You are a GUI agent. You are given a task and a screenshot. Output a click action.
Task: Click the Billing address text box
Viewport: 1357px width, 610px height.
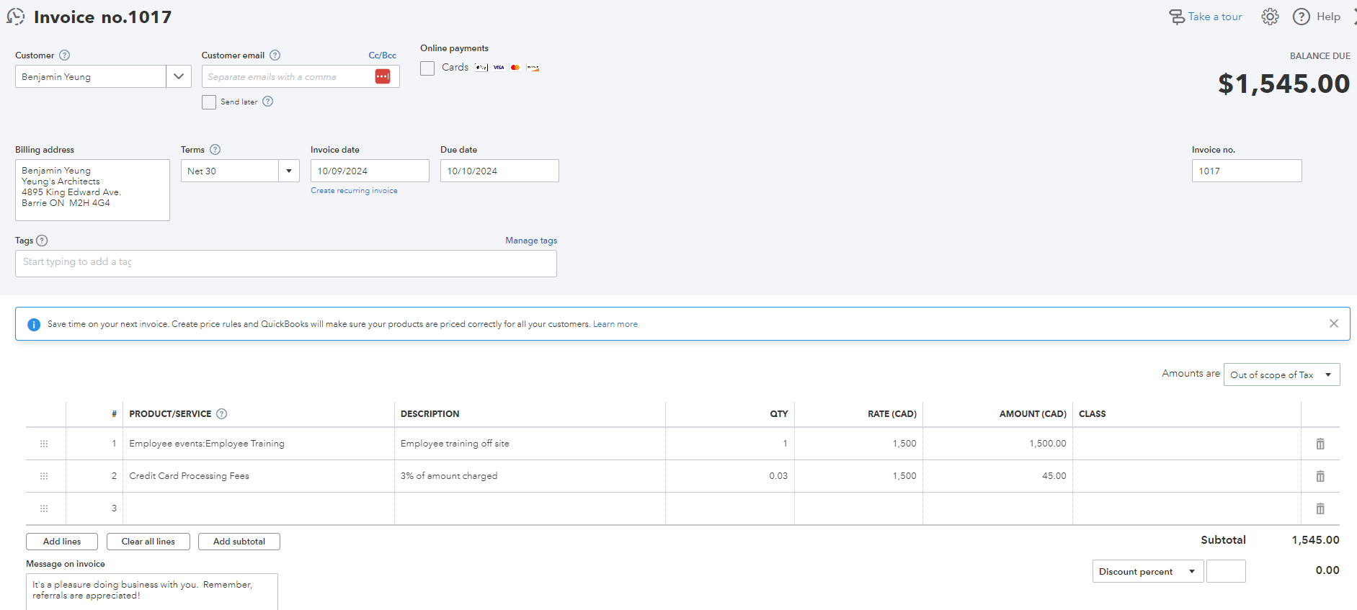pyautogui.click(x=92, y=190)
